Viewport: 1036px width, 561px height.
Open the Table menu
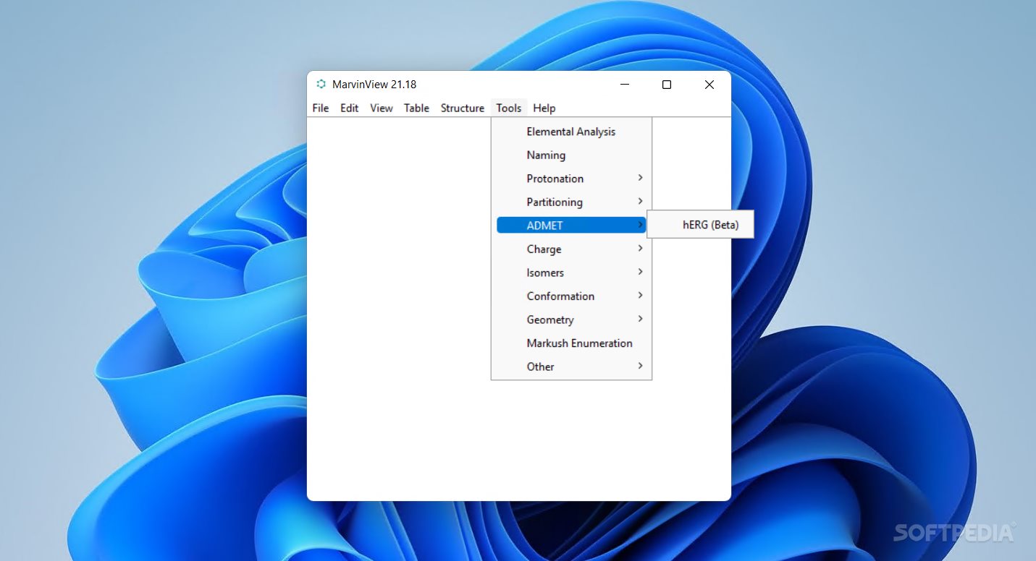click(416, 108)
